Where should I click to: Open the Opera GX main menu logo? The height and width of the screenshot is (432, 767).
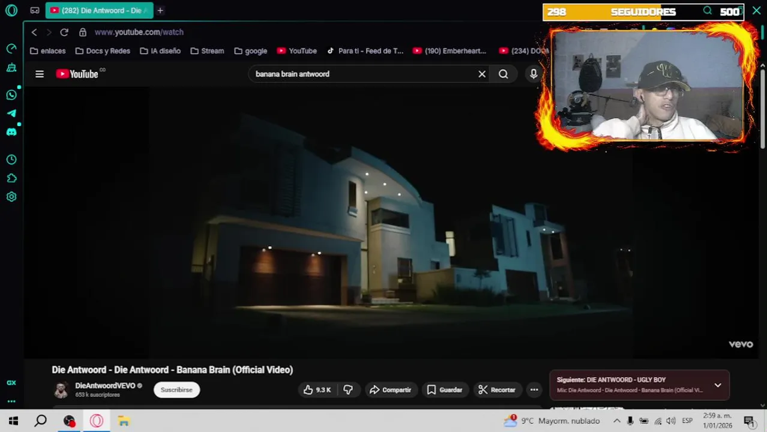click(11, 10)
